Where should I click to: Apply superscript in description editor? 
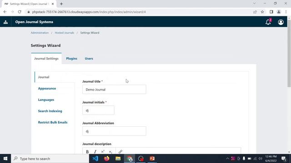click(x=103, y=152)
